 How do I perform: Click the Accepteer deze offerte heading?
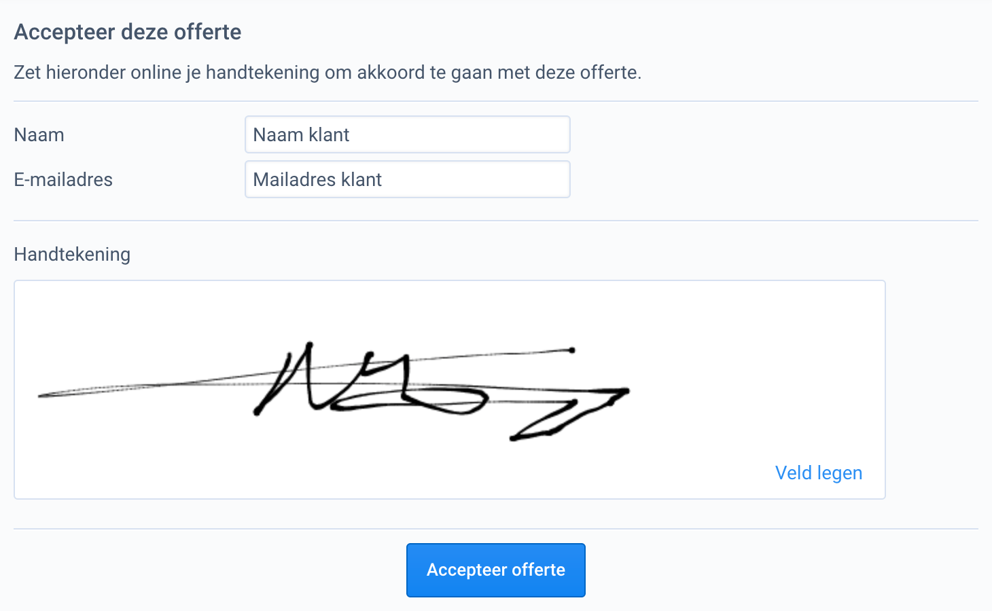tap(127, 31)
